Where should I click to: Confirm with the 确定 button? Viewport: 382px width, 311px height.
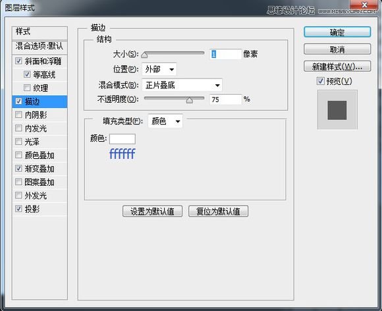coord(337,32)
